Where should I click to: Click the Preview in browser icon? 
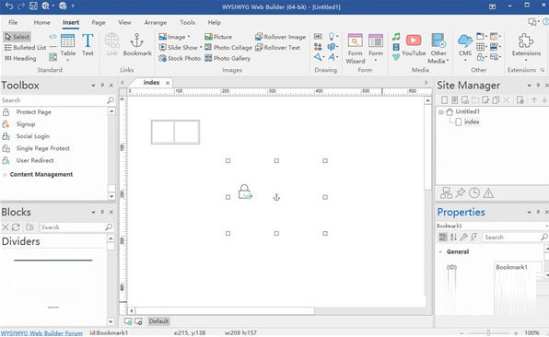pyautogui.click(x=45, y=6)
